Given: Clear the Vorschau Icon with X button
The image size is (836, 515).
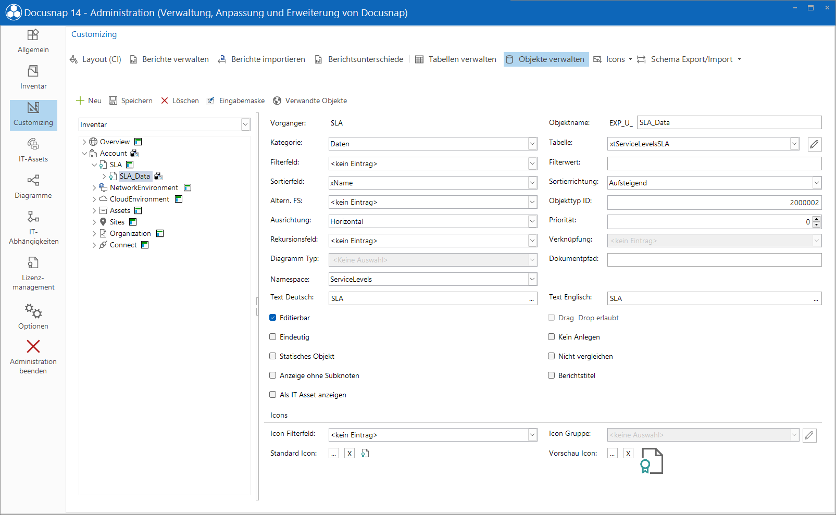Looking at the screenshot, I should 628,454.
